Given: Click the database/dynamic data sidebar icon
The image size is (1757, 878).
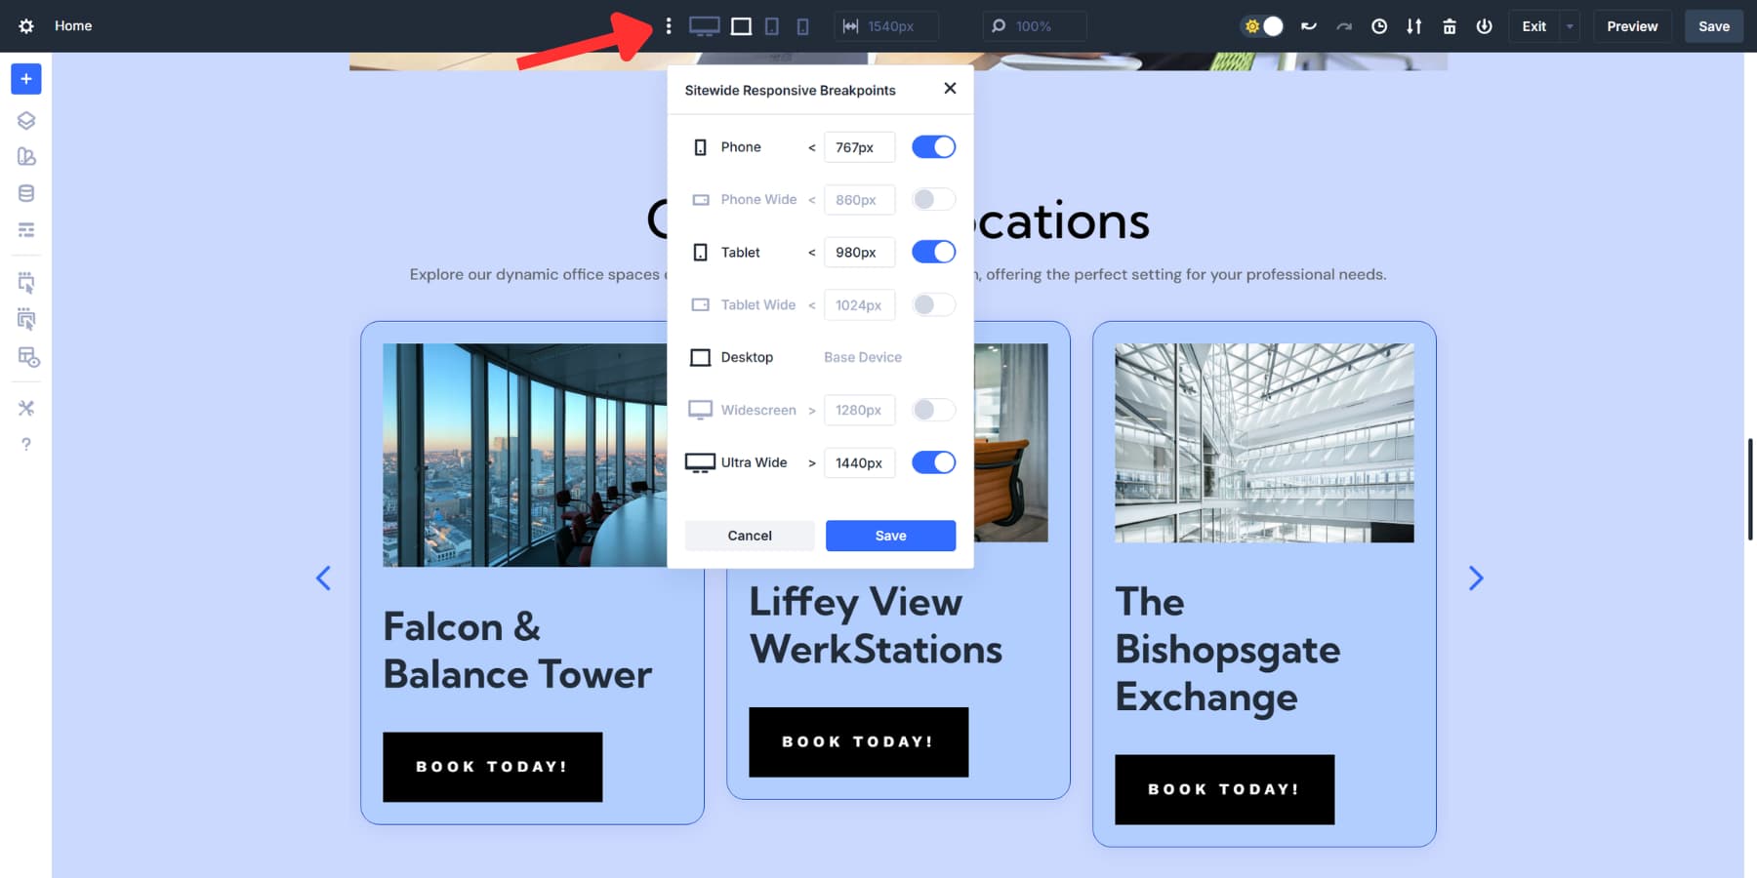Looking at the screenshot, I should [26, 192].
